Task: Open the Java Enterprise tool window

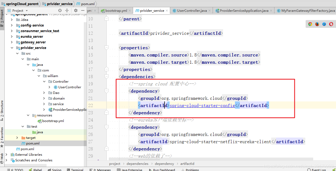Action: coord(130,170)
